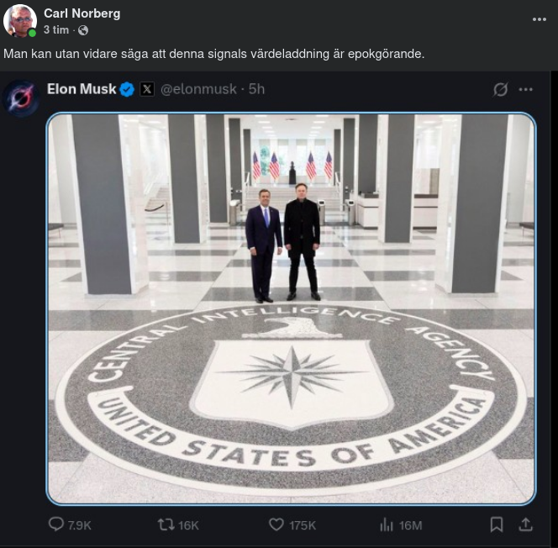Click the Elon Musk display name
Image resolution: width=558 pixels, height=548 pixels.
[82, 89]
